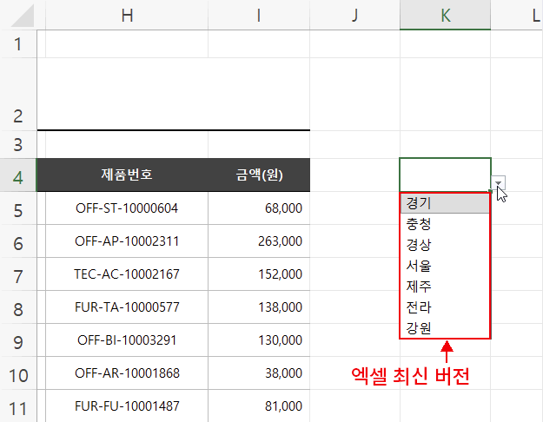
Task: Click cell OFF-AP-10002311
Action: click(x=127, y=241)
